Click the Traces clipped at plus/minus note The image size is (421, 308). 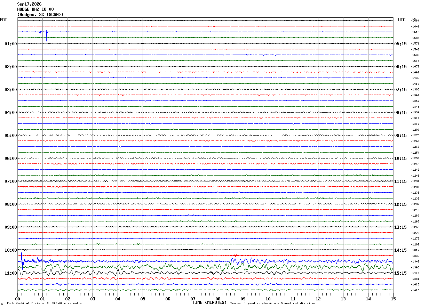[x=273, y=303]
